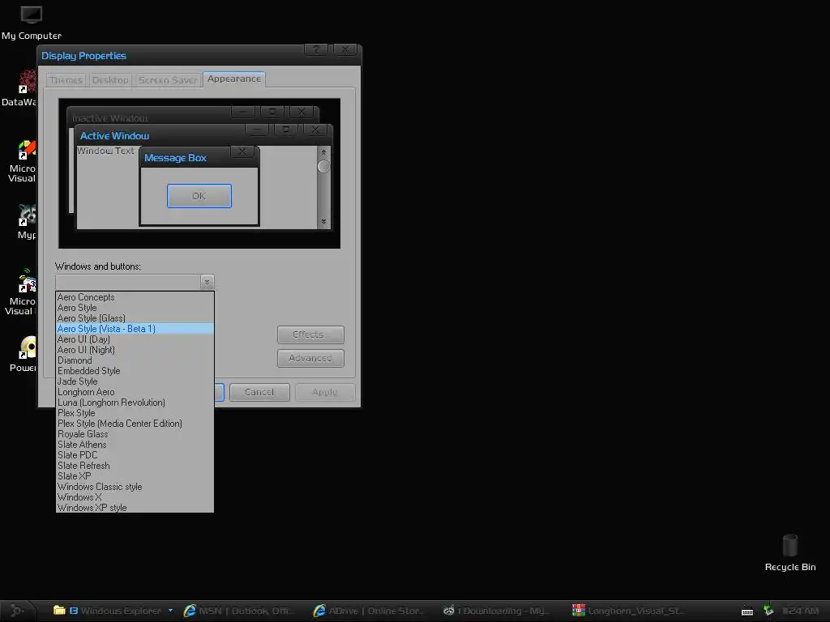The image size is (830, 622).
Task: Open the Downloading taskbar window
Action: [x=498, y=611]
